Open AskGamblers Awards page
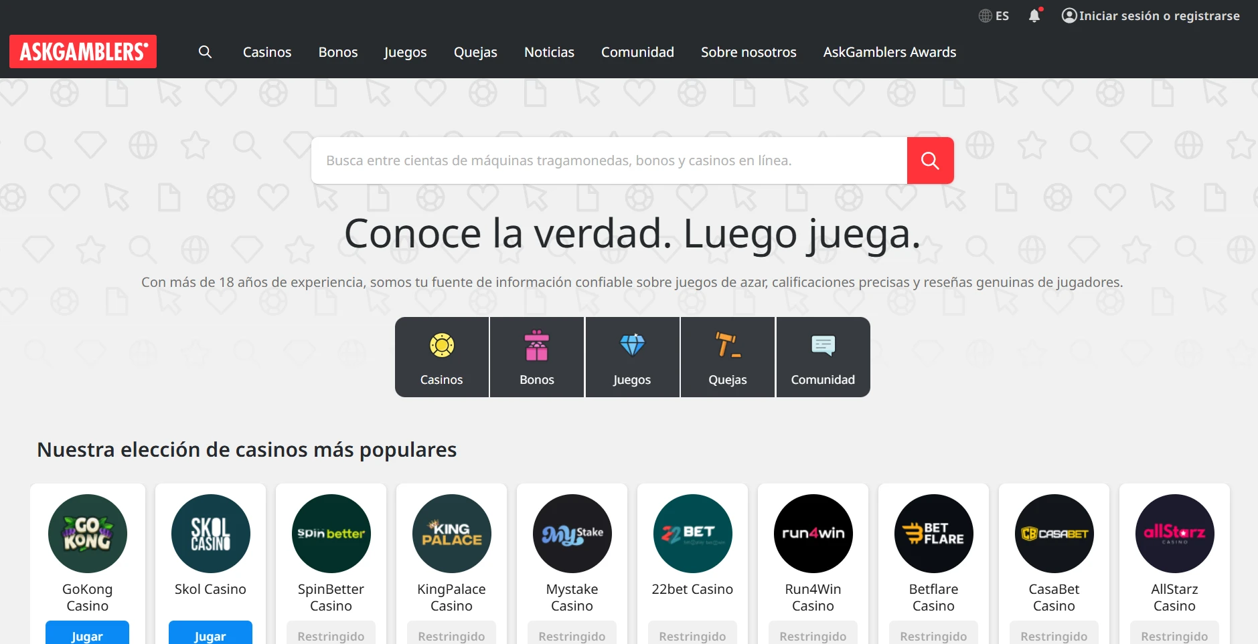 point(890,52)
